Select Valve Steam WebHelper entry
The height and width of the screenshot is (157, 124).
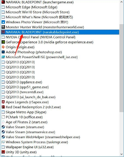(x=60, y=137)
